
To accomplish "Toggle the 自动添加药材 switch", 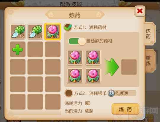I will pyautogui.click(x=77, y=41).
